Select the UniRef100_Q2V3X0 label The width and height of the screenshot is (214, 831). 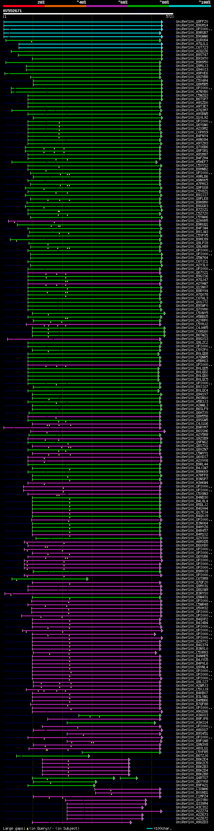[192, 538]
